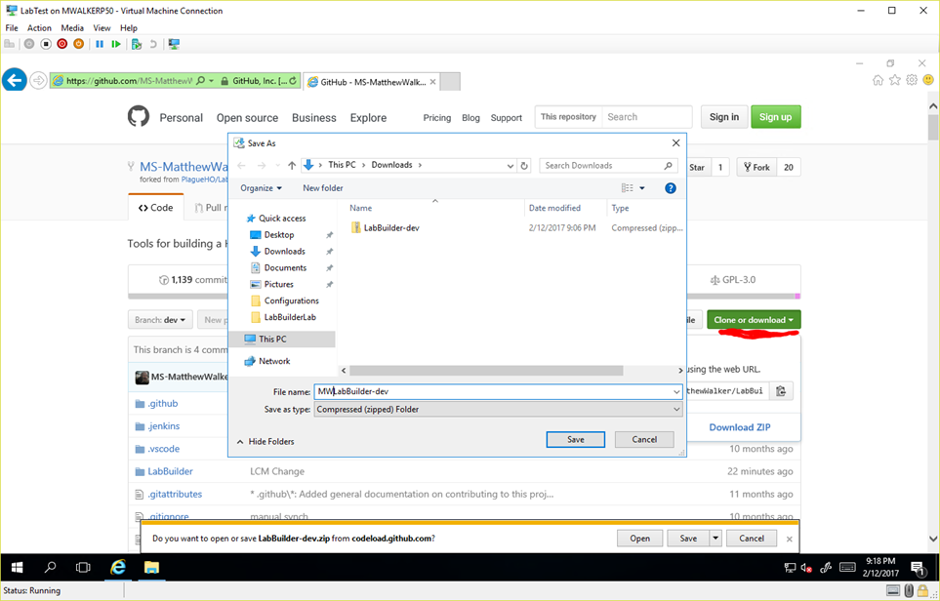Dismiss the download notification bar X
Screen dimensions: 940x601
(x=789, y=539)
